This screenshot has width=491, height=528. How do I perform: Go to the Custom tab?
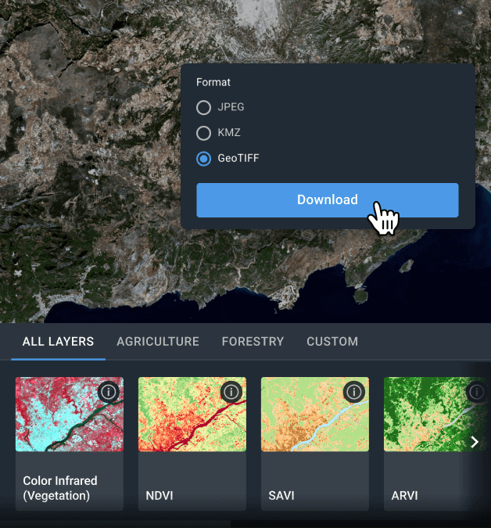click(x=332, y=341)
